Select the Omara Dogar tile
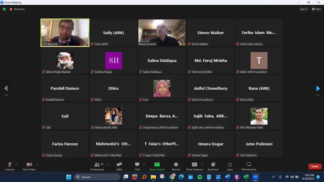Image resolution: width=324 pixels, height=182 pixels. (210, 144)
